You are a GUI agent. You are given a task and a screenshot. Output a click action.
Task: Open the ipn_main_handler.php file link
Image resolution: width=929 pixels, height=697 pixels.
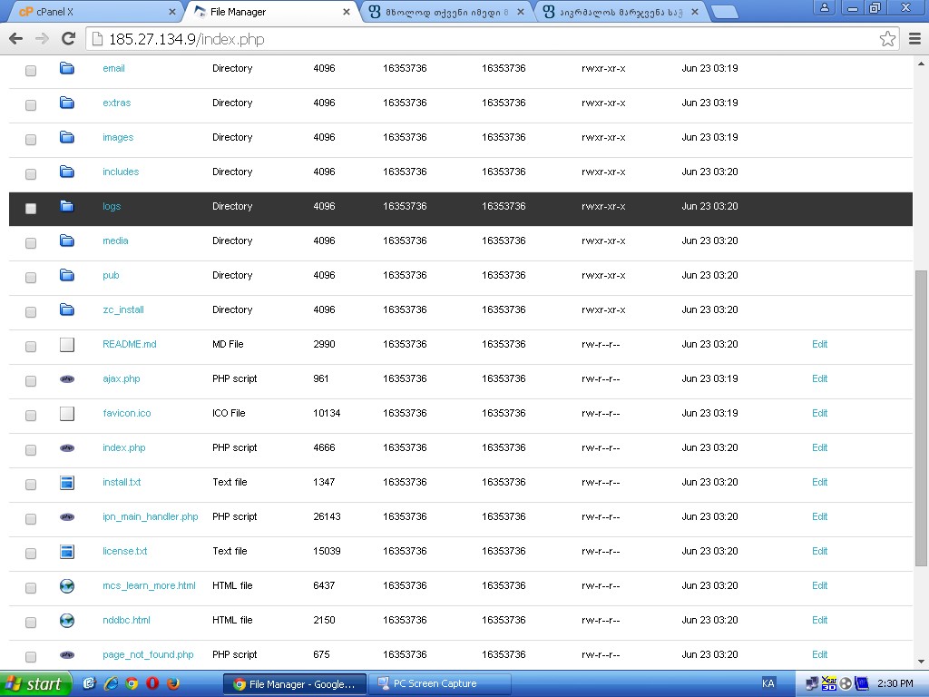(150, 516)
